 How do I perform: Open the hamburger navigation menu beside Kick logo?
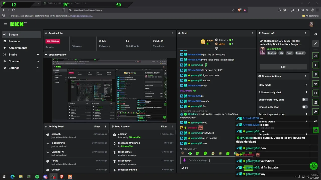(x=5, y=24)
